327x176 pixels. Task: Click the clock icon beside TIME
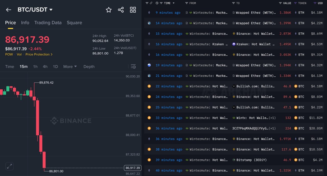157,3
